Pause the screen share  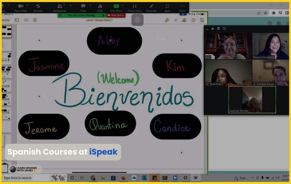[x=134, y=7]
